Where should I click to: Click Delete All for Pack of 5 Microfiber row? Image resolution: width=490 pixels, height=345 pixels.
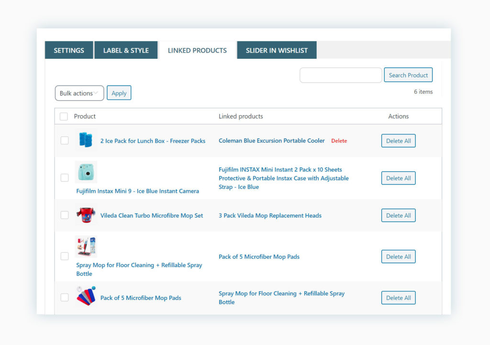398,298
